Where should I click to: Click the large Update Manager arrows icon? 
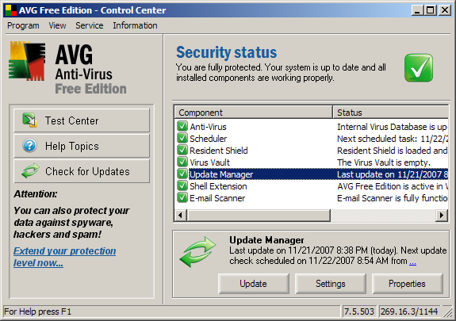197,252
